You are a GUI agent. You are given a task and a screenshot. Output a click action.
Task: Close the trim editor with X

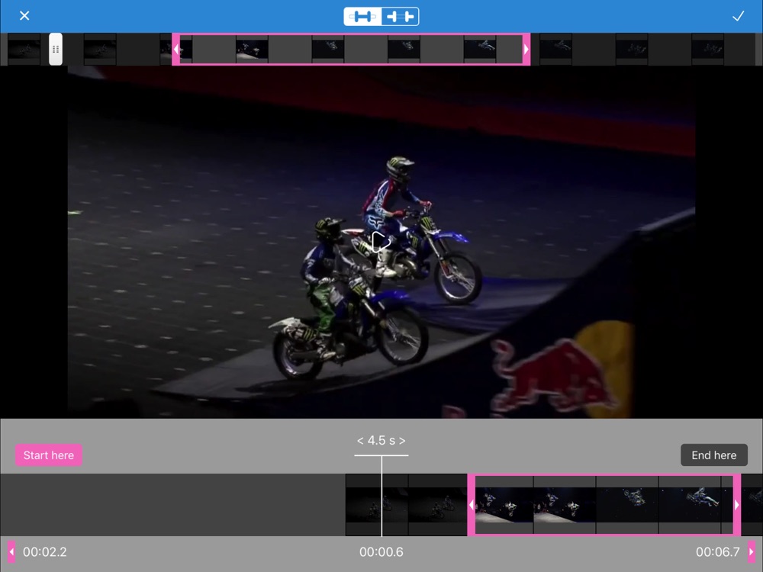click(24, 16)
